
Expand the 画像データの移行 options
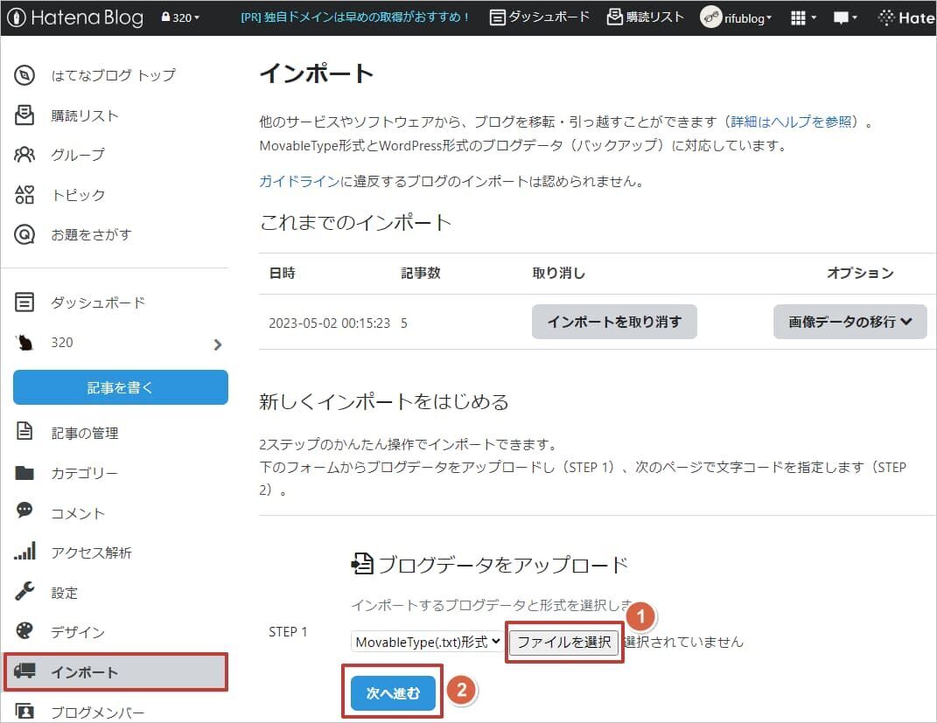click(849, 322)
